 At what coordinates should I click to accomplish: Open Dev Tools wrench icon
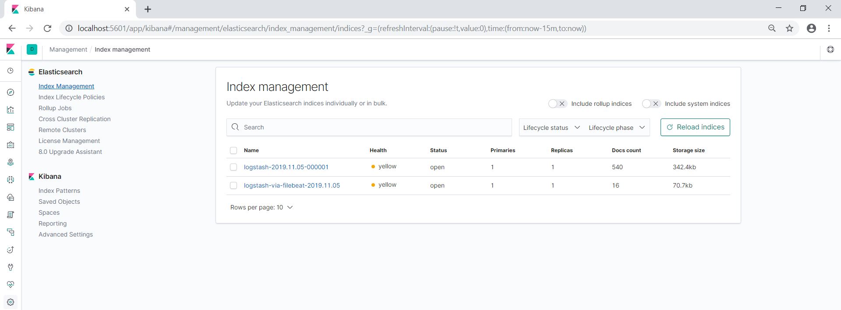pyautogui.click(x=11, y=267)
